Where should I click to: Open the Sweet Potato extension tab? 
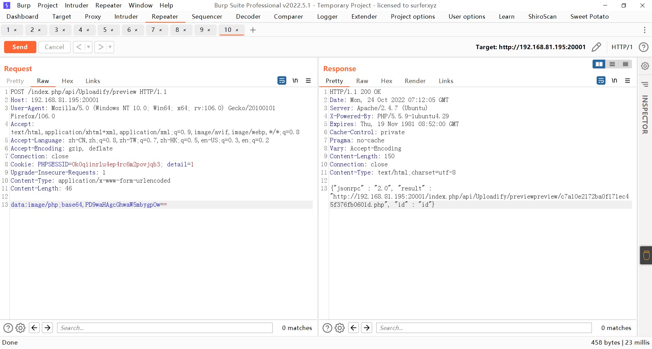(590, 17)
